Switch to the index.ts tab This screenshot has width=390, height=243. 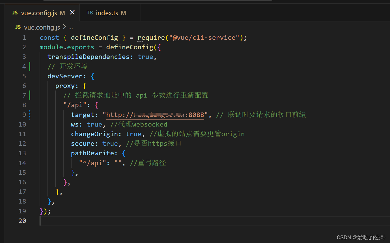point(107,13)
